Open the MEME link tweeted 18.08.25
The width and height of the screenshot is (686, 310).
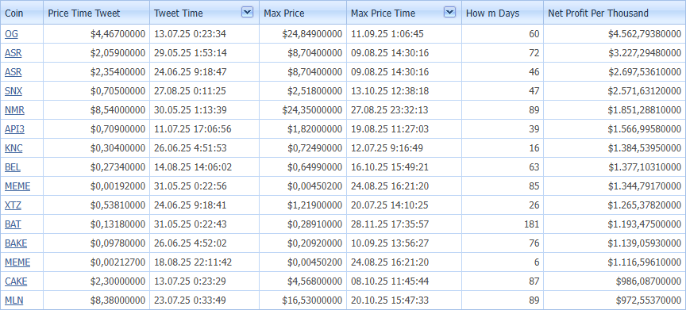(x=17, y=262)
